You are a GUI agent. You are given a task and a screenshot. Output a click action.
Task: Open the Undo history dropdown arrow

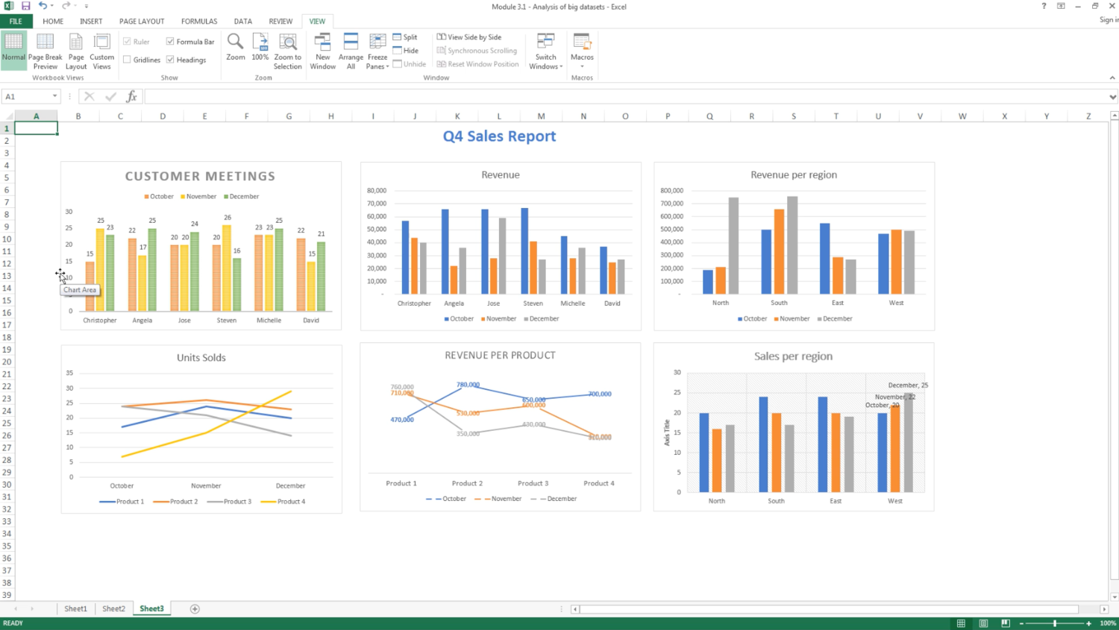(52, 6)
